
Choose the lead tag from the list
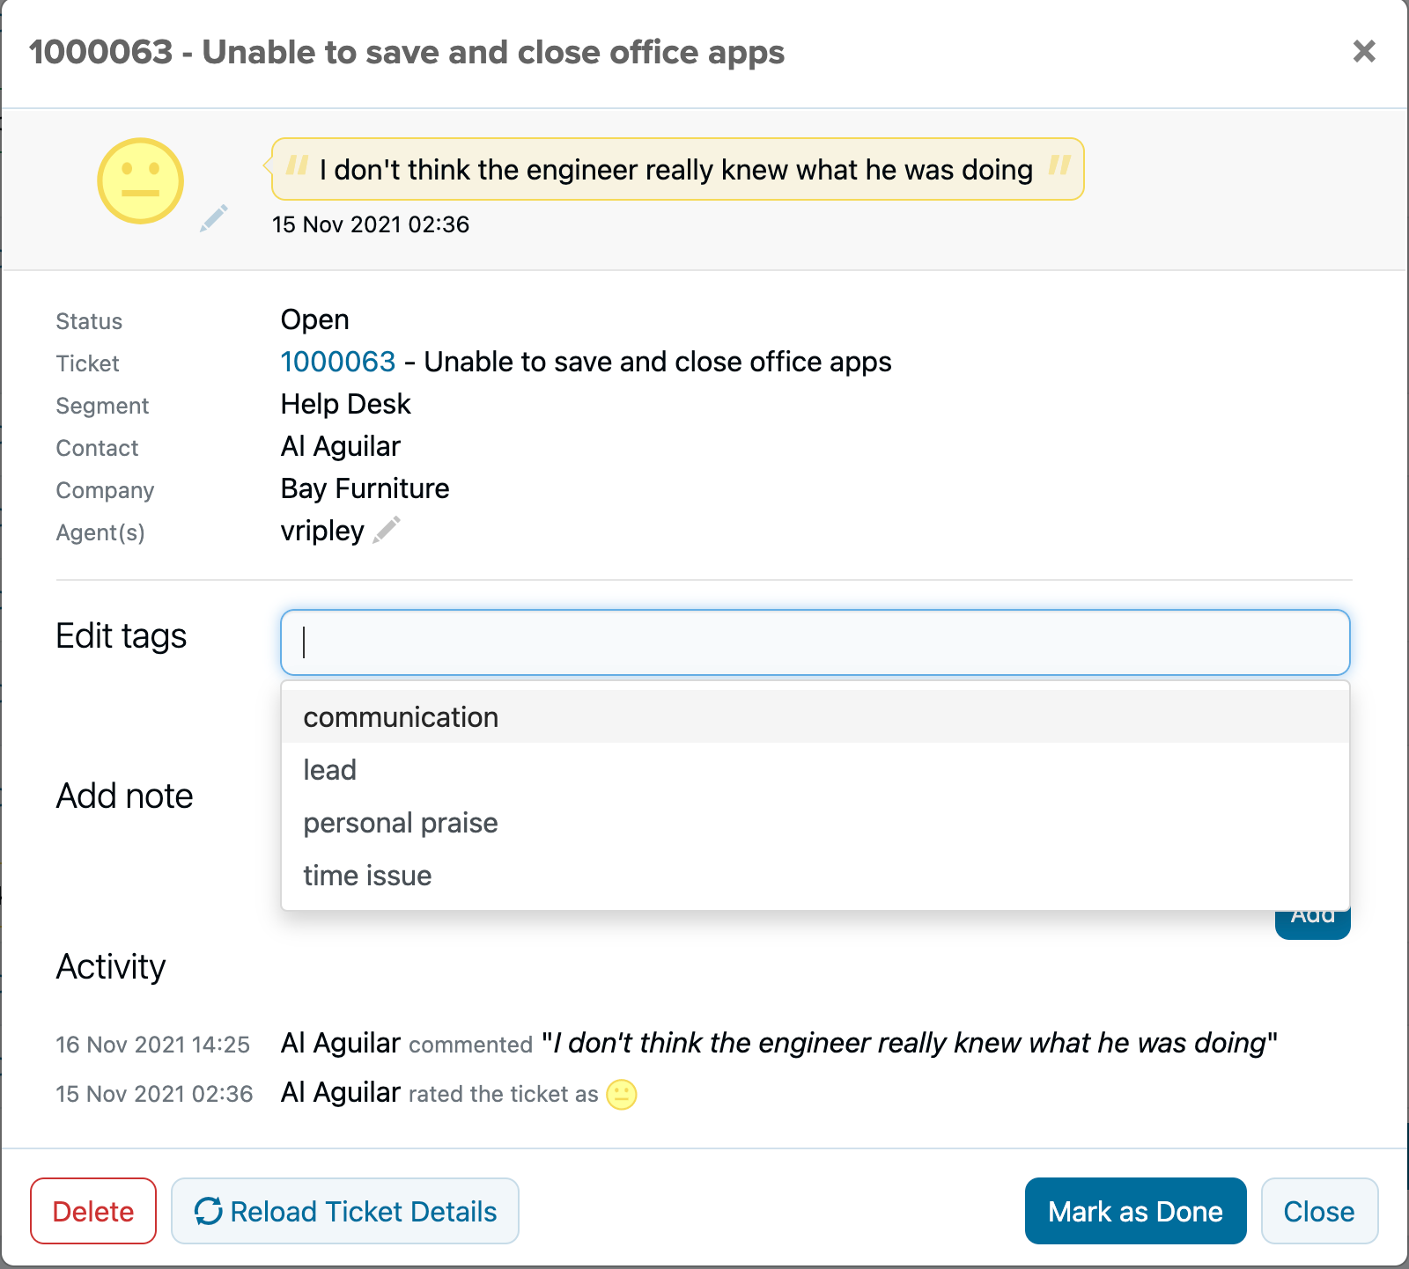(330, 770)
